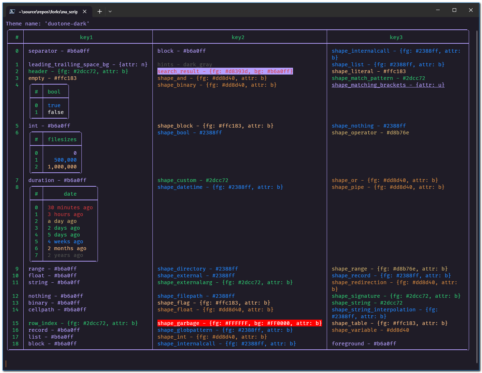The image size is (482, 373).
Task: Click the shape_externalarg entry
Action: [225, 282]
